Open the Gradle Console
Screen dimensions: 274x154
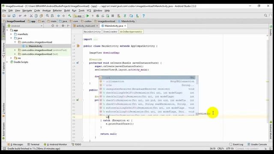257,145
